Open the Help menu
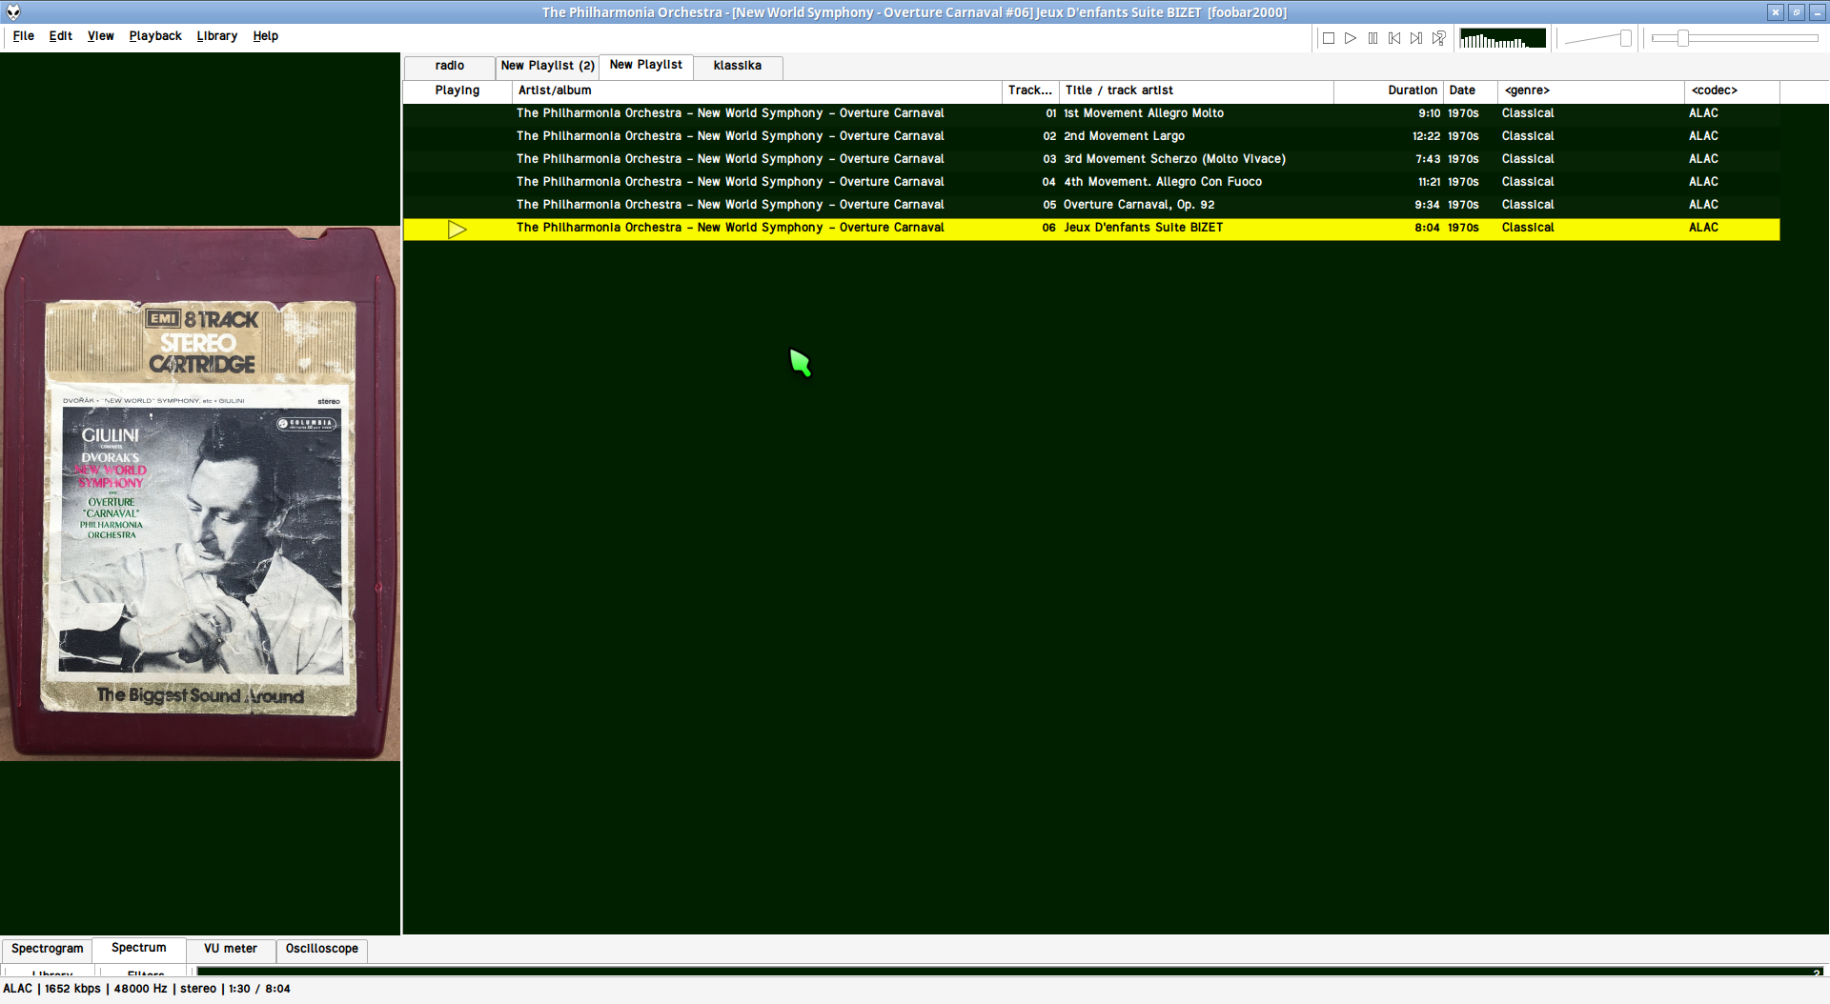 (x=266, y=36)
